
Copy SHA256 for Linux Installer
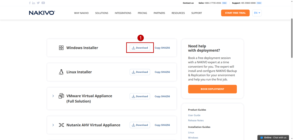point(162,72)
